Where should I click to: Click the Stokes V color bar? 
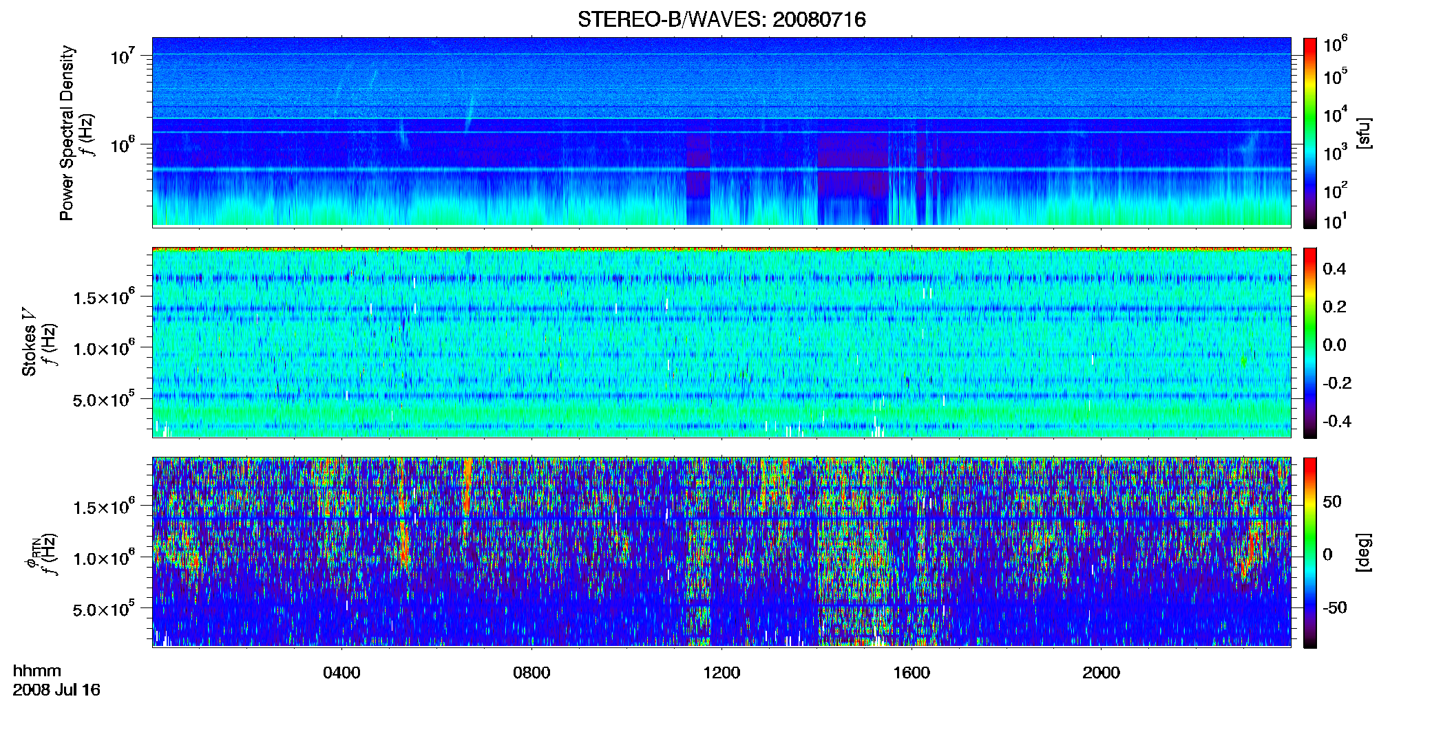tap(1310, 343)
